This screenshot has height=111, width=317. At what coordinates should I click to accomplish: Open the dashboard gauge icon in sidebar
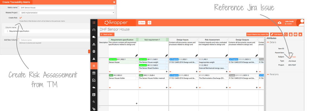[94, 30]
